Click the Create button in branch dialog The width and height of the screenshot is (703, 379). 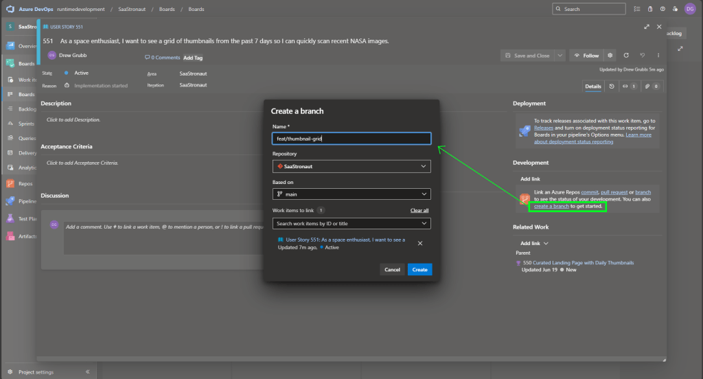(x=419, y=269)
